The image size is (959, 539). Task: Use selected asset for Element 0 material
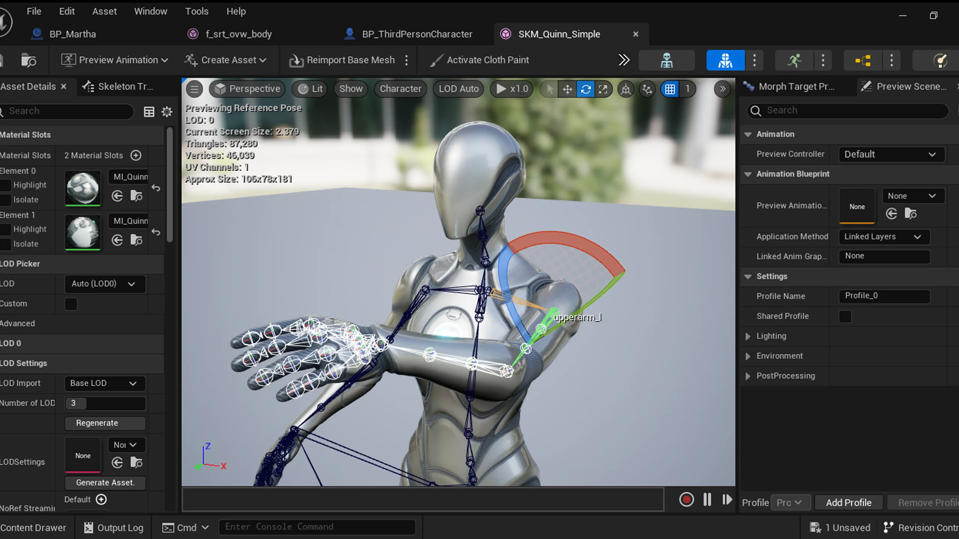point(117,196)
